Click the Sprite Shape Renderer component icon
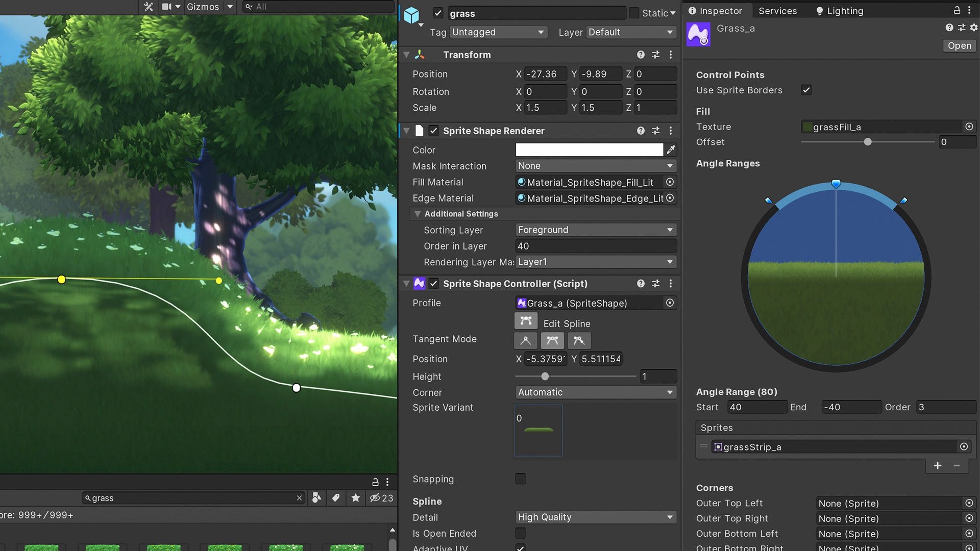980x551 pixels. (420, 131)
